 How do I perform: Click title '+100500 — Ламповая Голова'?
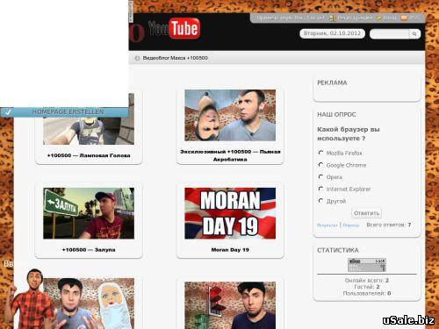click(89, 155)
